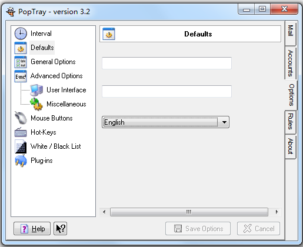Screen dimensions: 303x247
Task: Click the Cancel button
Action: coord(258,229)
